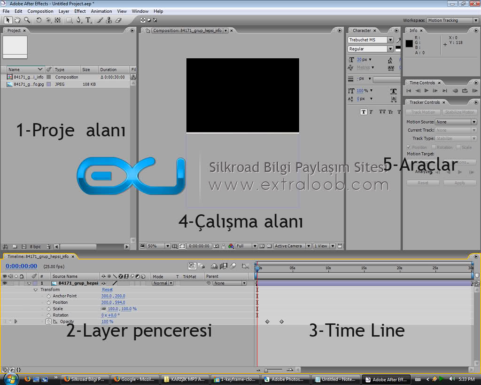
Task: Toggle Anchor Point property stopwatch
Action: point(48,296)
